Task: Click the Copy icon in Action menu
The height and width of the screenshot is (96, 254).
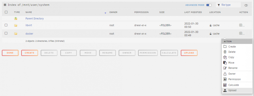Action: 225,57
